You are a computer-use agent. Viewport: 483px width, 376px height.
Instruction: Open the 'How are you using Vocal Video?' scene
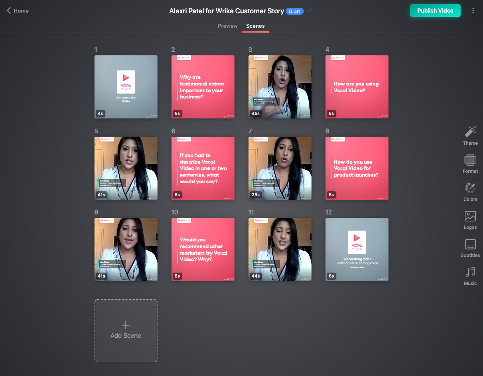point(357,87)
